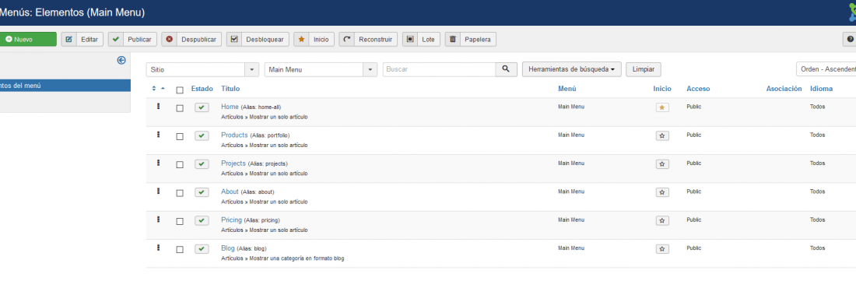Click the Editar toolbar button
Screen dimensions: 856x288
point(82,40)
